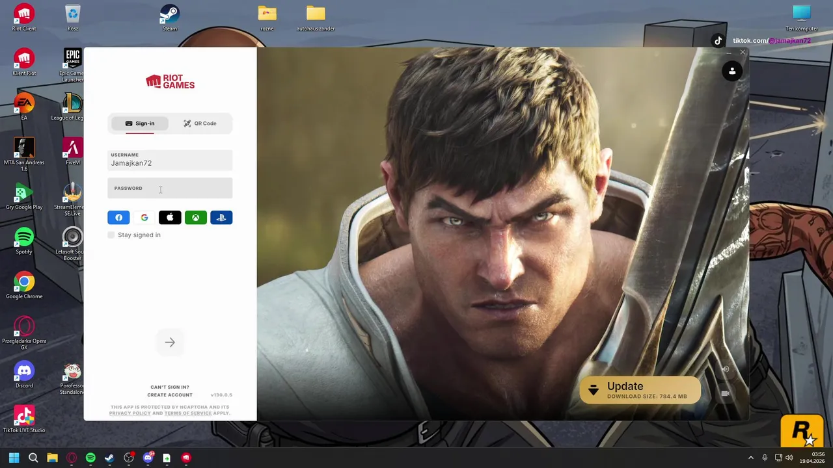This screenshot has width=833, height=468.
Task: Open the rozne folder on desktop
Action: 267,18
